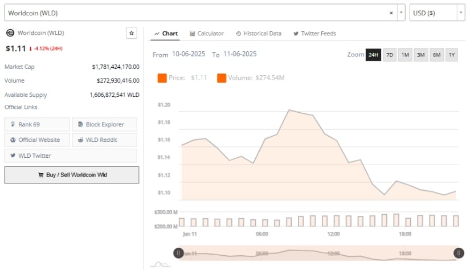Image resolution: width=470 pixels, height=270 pixels.
Task: Select the 24H zoom range
Action: pos(373,55)
